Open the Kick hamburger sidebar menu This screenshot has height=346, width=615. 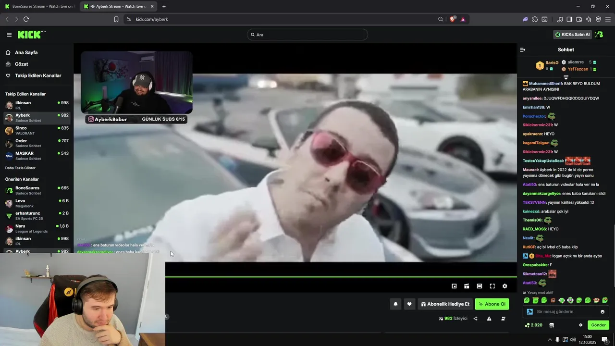(x=9, y=35)
